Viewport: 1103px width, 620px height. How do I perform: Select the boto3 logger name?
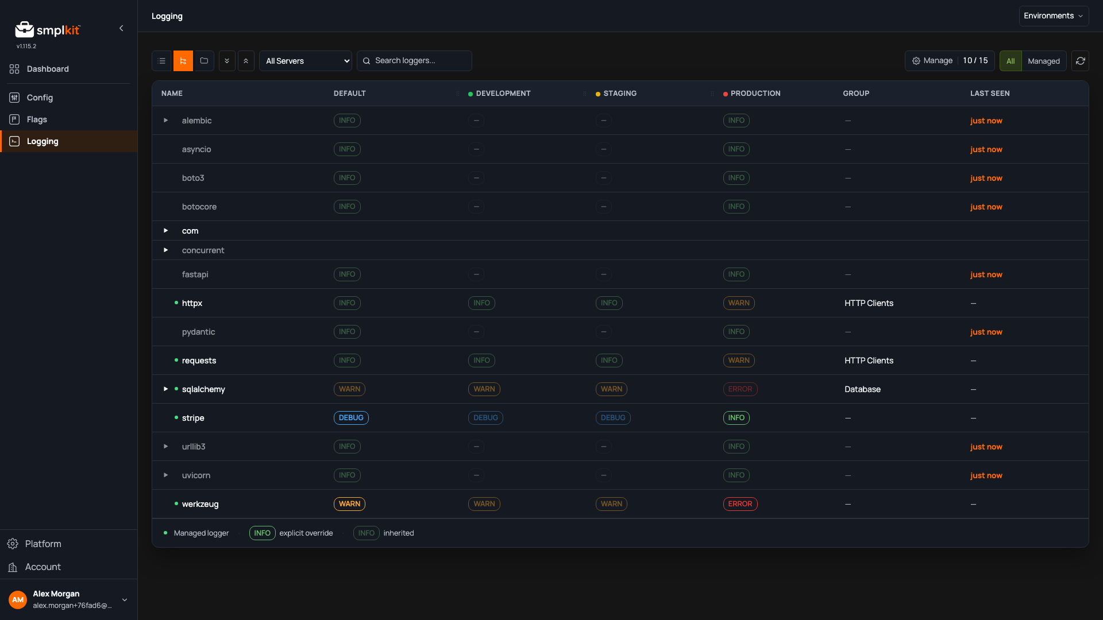click(193, 178)
